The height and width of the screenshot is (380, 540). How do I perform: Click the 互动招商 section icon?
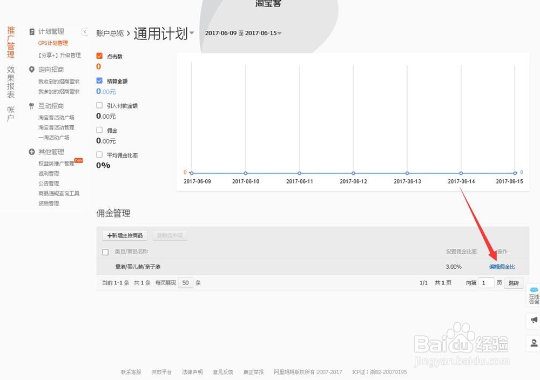tap(32, 106)
